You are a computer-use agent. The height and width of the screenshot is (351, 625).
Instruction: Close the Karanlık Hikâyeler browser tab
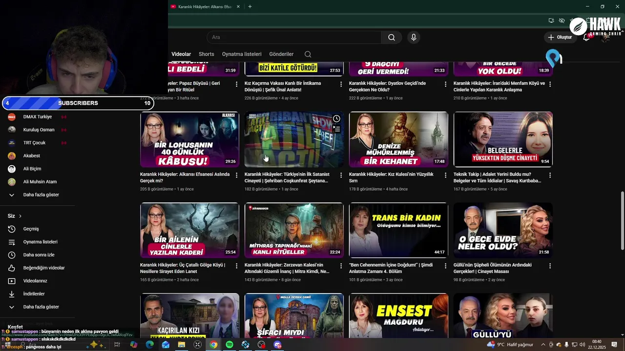(x=238, y=7)
